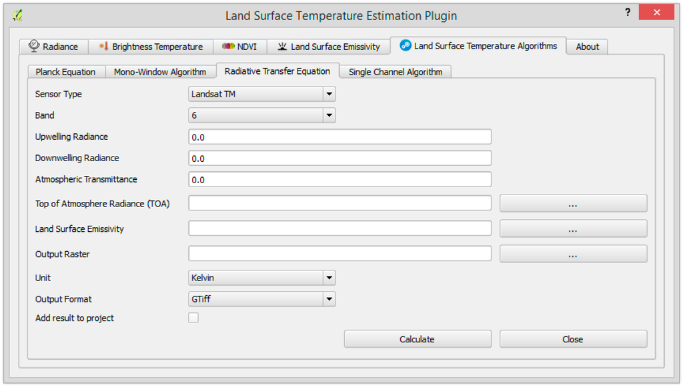The width and height of the screenshot is (683, 389).
Task: Click the Land Surface Temperature Algorithms icon
Action: (406, 46)
